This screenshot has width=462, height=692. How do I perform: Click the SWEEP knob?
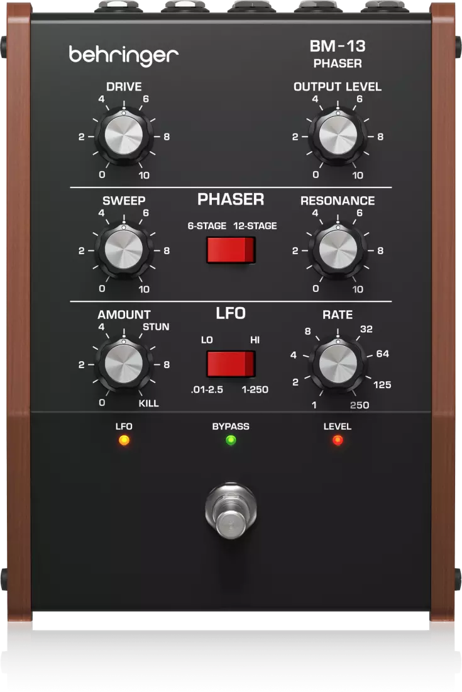(124, 250)
